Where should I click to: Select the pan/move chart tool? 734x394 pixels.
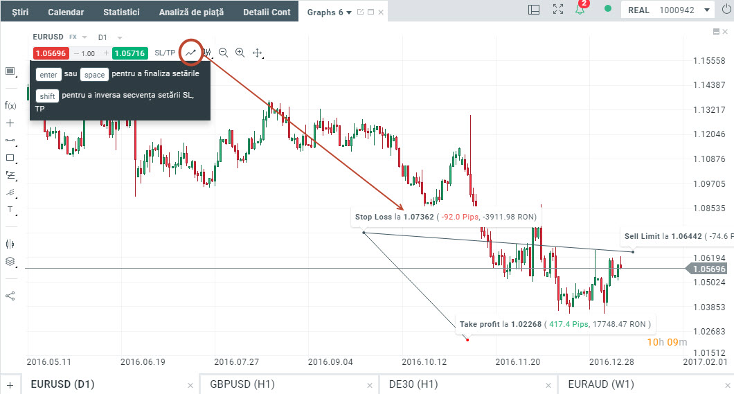tap(257, 53)
